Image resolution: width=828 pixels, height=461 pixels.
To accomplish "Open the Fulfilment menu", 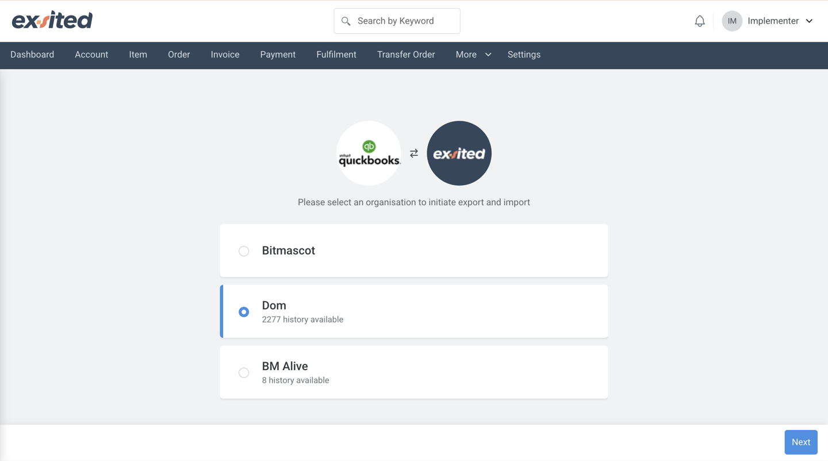I will [x=336, y=55].
